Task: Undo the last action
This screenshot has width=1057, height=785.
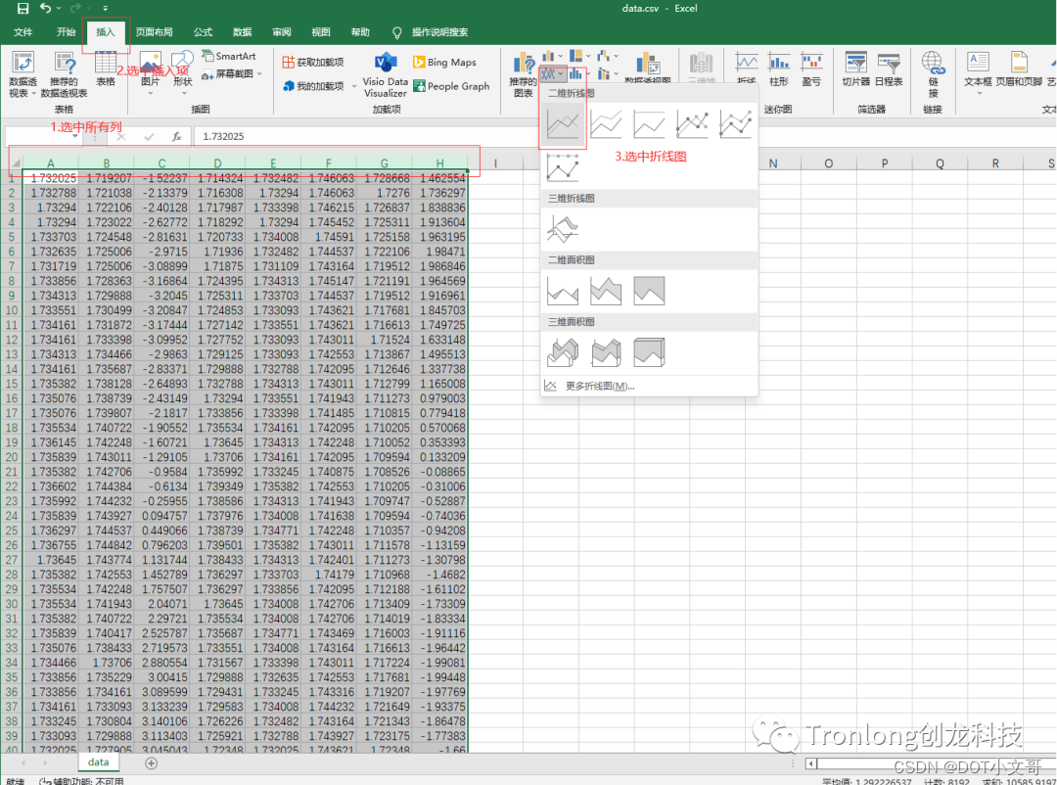Action: tap(45, 8)
